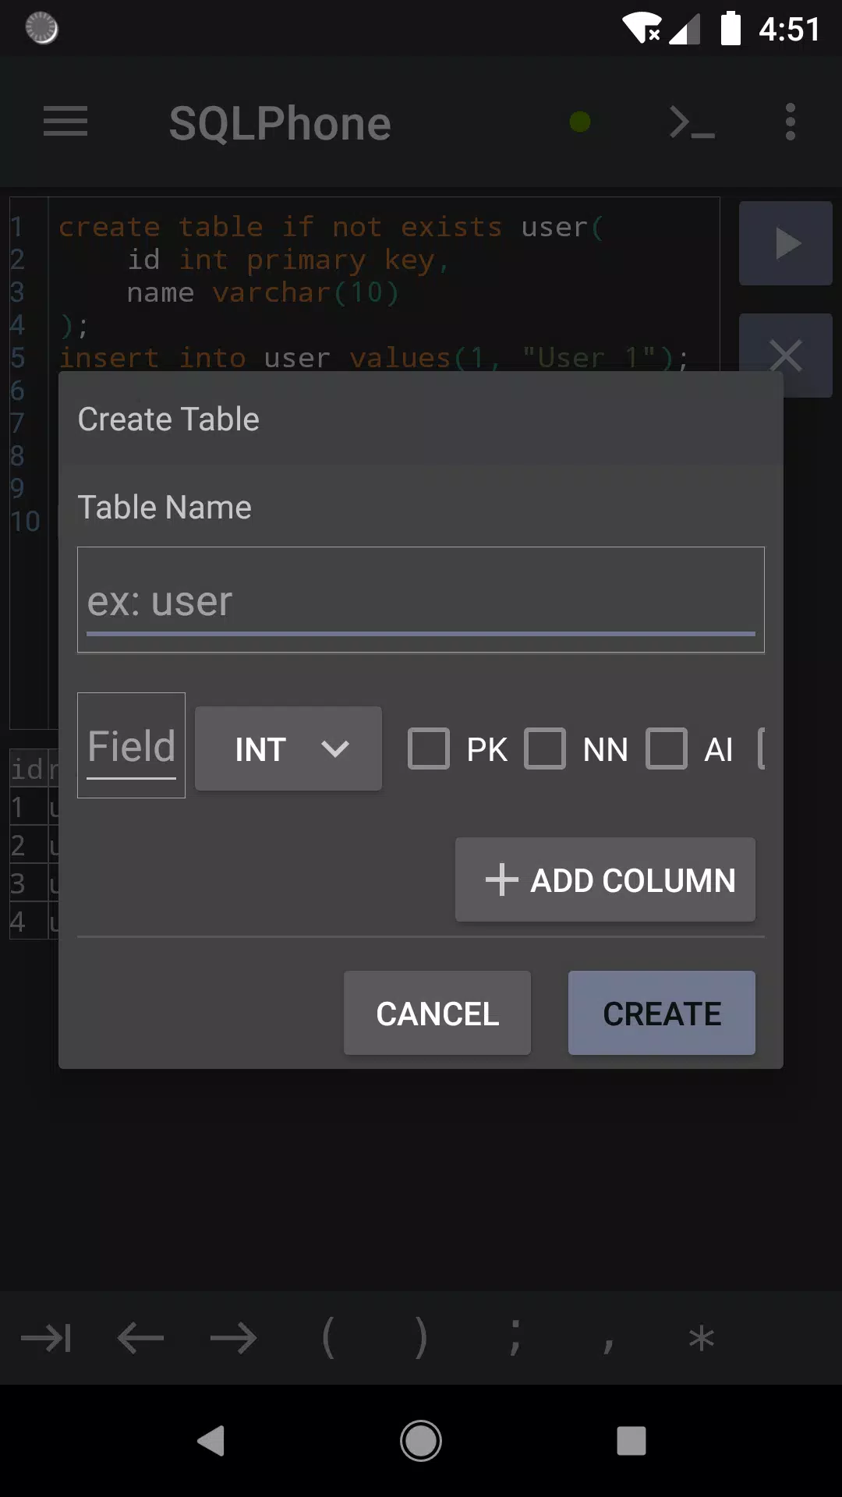The width and height of the screenshot is (842, 1497).
Task: Check the AI auto increment checkbox
Action: 667,748
